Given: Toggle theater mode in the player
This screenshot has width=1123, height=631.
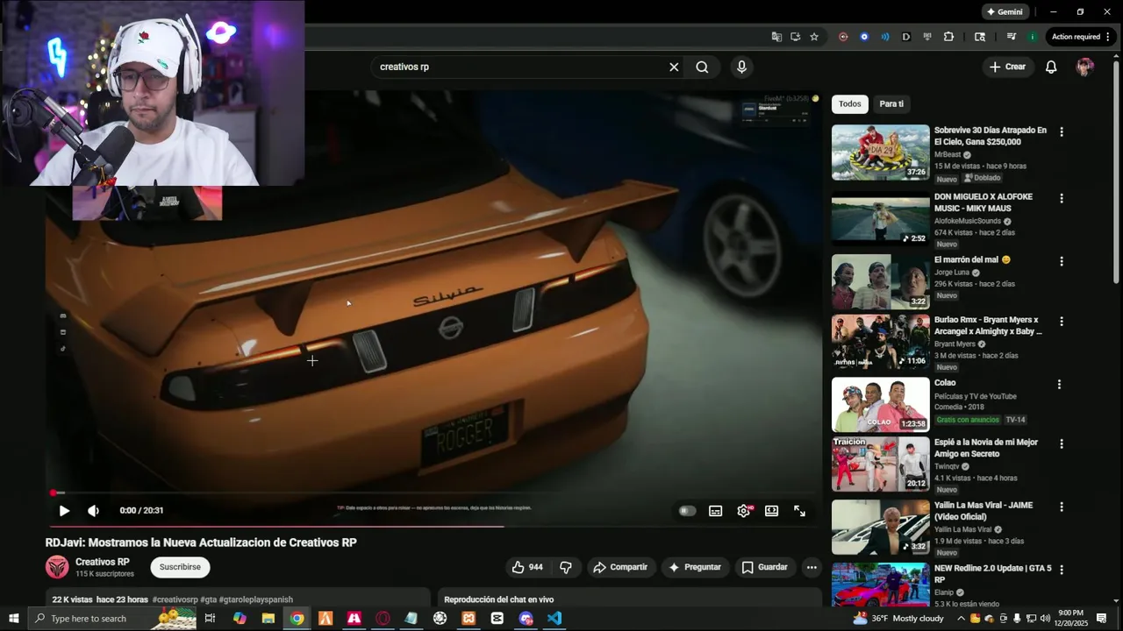Looking at the screenshot, I should point(772,511).
